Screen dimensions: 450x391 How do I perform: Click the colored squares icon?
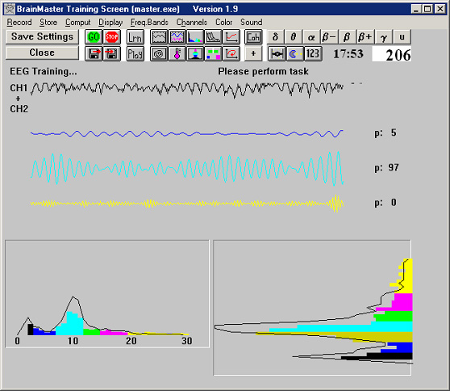point(213,53)
